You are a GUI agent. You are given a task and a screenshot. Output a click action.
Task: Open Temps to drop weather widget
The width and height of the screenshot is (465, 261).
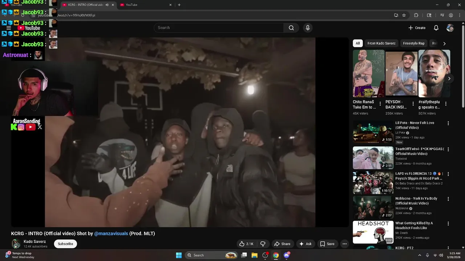20,255
